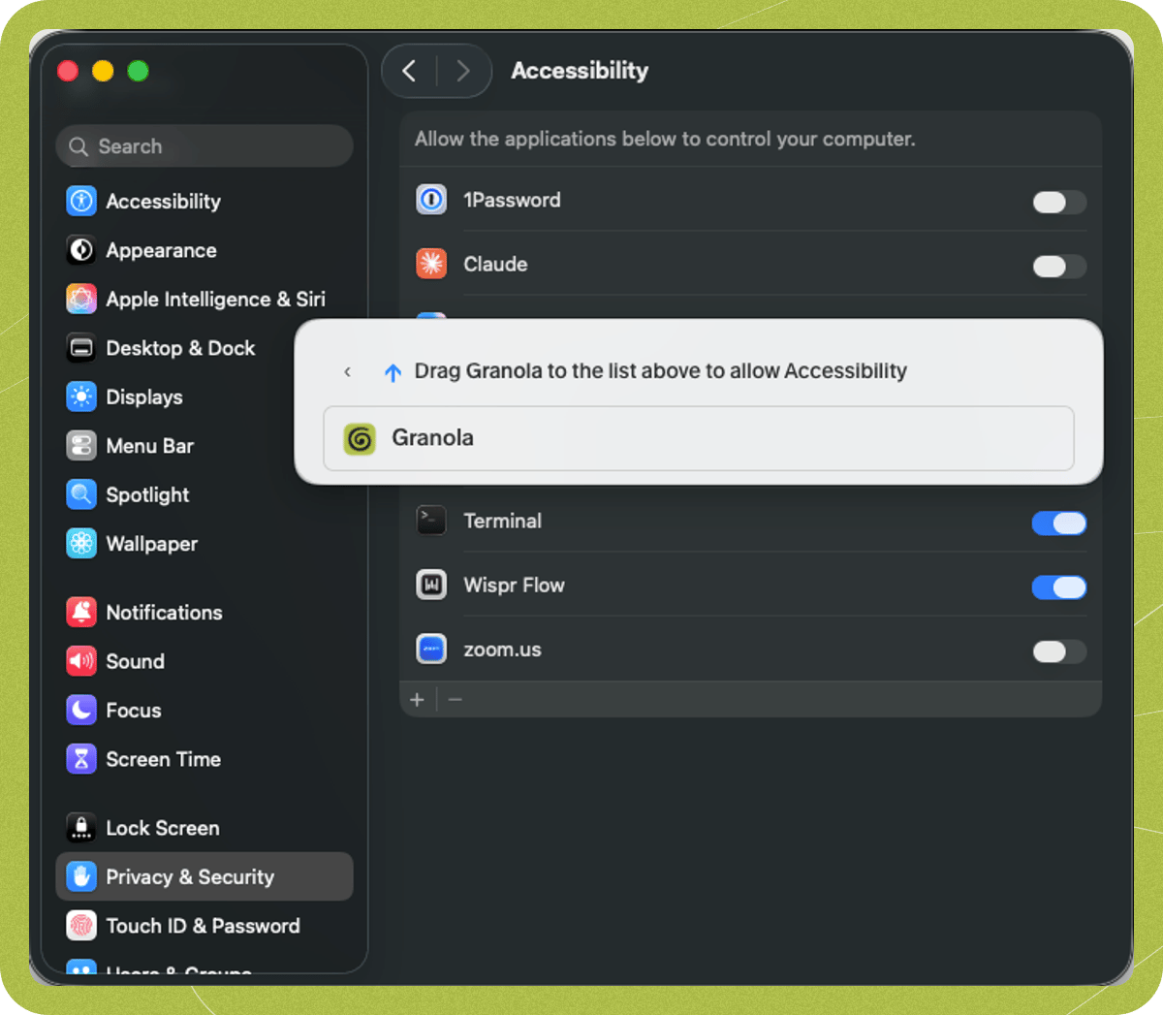The height and width of the screenshot is (1015, 1163).
Task: Click the Privacy & Security hand icon
Action: click(x=81, y=876)
